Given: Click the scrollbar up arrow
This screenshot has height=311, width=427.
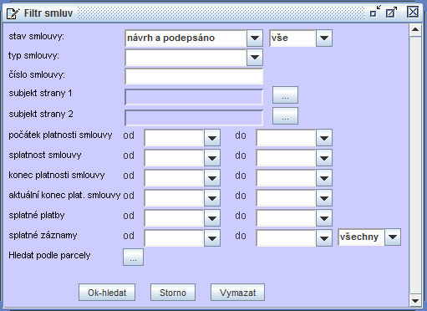Looking at the screenshot, I should pyautogui.click(x=415, y=30).
